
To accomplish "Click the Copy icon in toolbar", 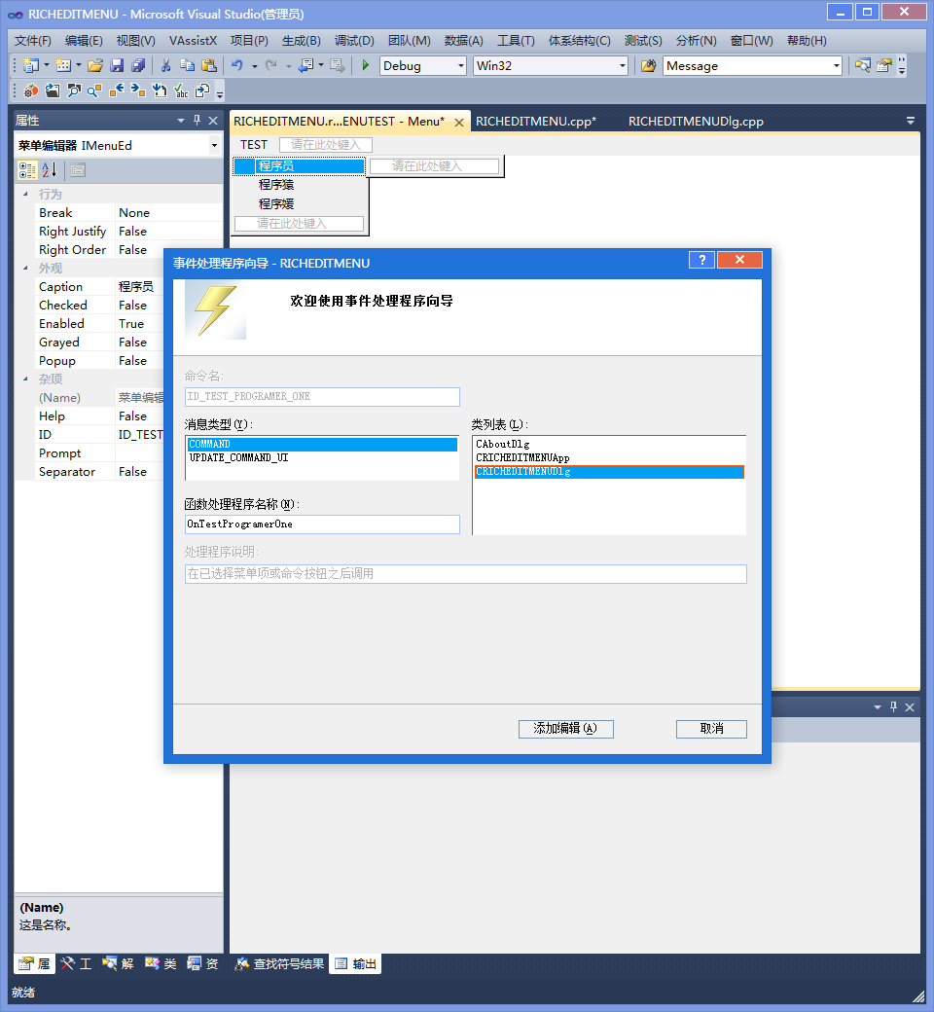I will point(187,65).
